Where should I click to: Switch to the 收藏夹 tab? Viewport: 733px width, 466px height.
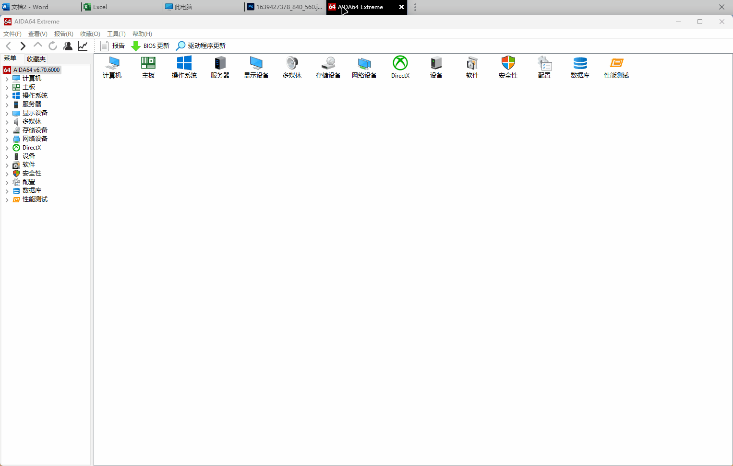coord(36,59)
